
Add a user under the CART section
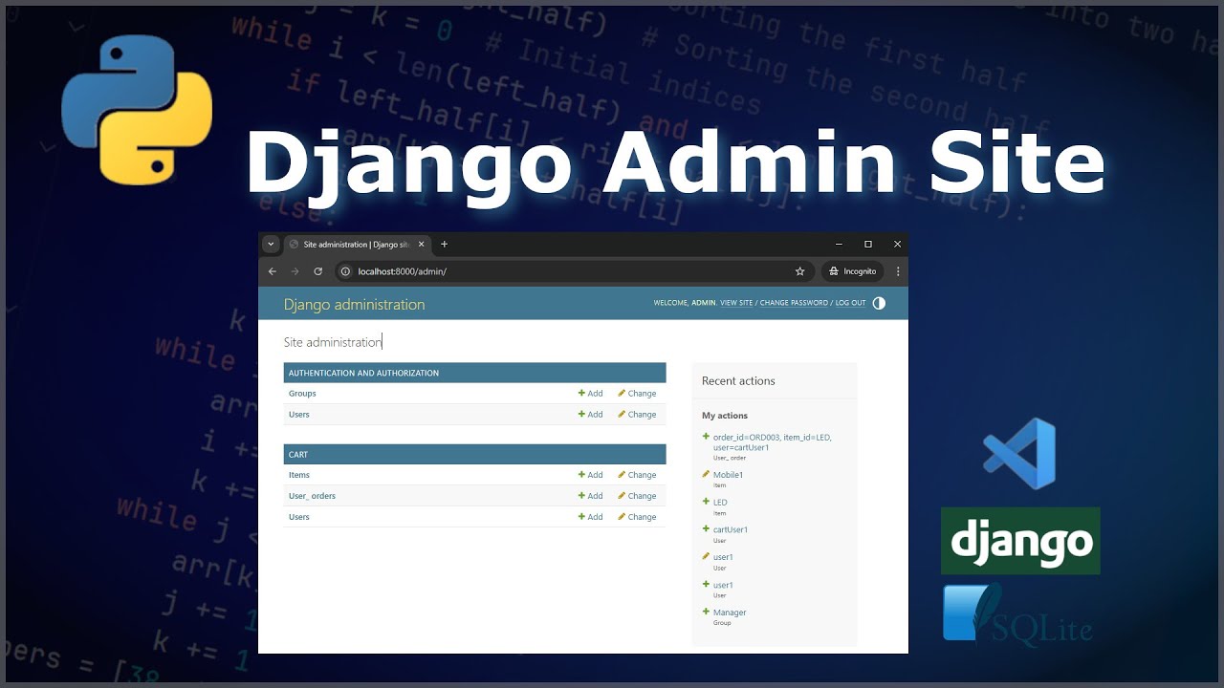pos(591,517)
